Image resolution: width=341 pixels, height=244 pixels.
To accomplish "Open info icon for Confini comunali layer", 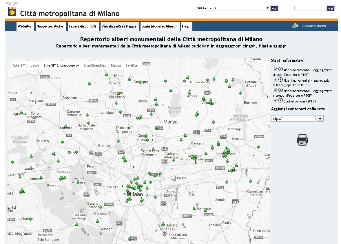I will tap(280, 100).
